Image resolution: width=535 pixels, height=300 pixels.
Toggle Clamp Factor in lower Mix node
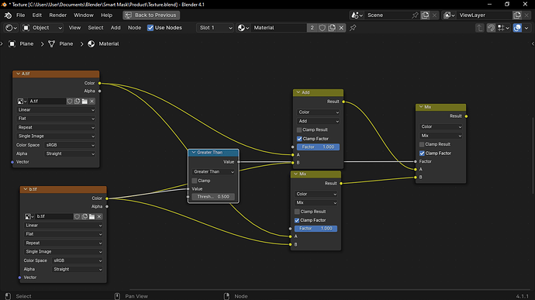[297, 220]
